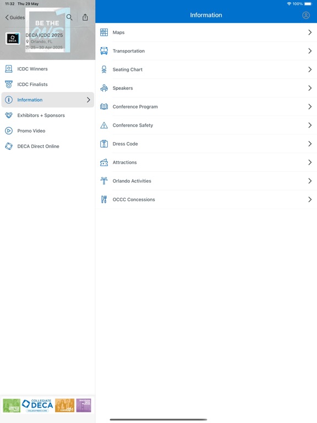The width and height of the screenshot is (317, 423).
Task: Select the Speakers label
Action: pos(123,88)
